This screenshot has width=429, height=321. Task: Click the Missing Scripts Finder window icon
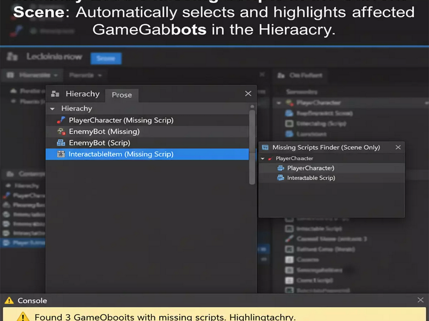pos(265,148)
